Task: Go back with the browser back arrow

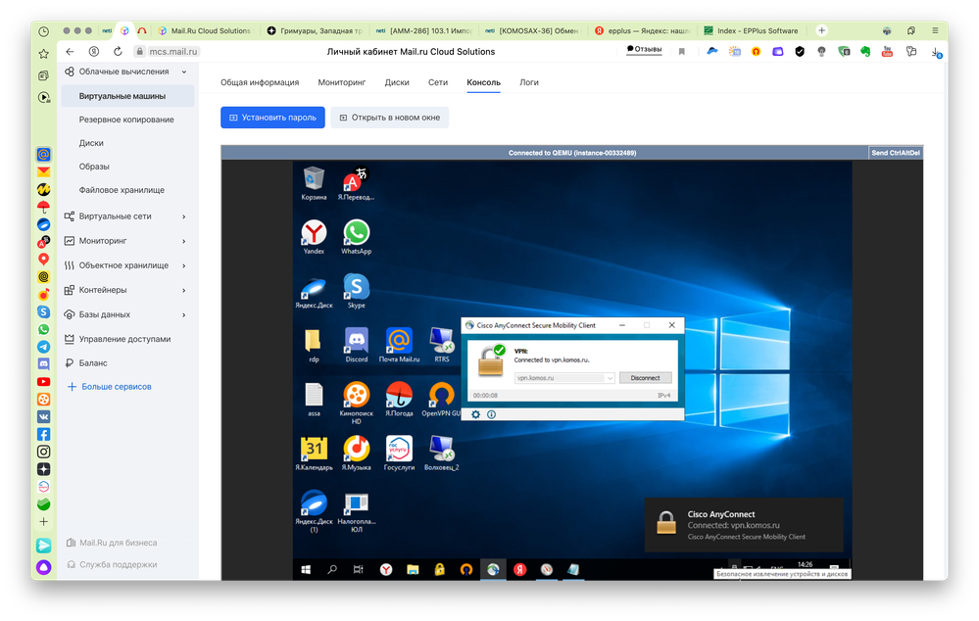Action: [x=70, y=51]
